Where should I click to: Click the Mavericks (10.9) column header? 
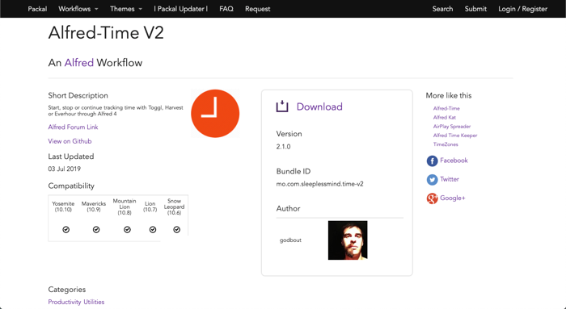(94, 207)
